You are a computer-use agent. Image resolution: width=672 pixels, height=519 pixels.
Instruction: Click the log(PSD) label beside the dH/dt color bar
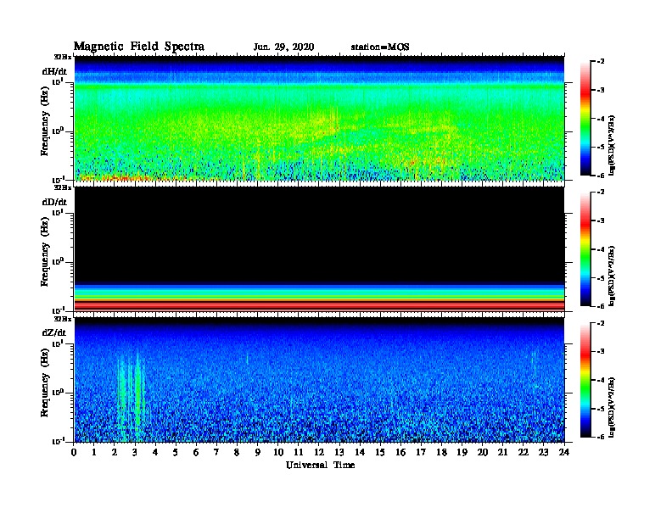tap(612, 145)
